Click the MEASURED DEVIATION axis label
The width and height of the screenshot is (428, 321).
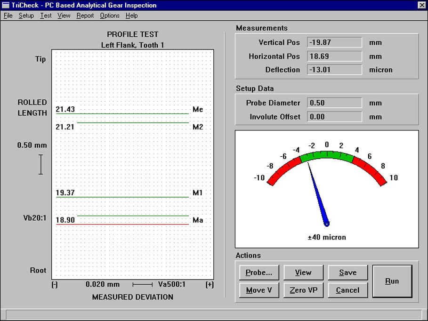coord(132,297)
